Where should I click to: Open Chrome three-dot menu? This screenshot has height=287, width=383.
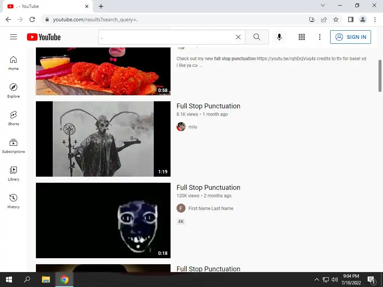point(375,19)
